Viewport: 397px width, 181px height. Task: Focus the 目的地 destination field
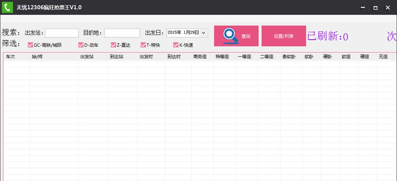122,33
